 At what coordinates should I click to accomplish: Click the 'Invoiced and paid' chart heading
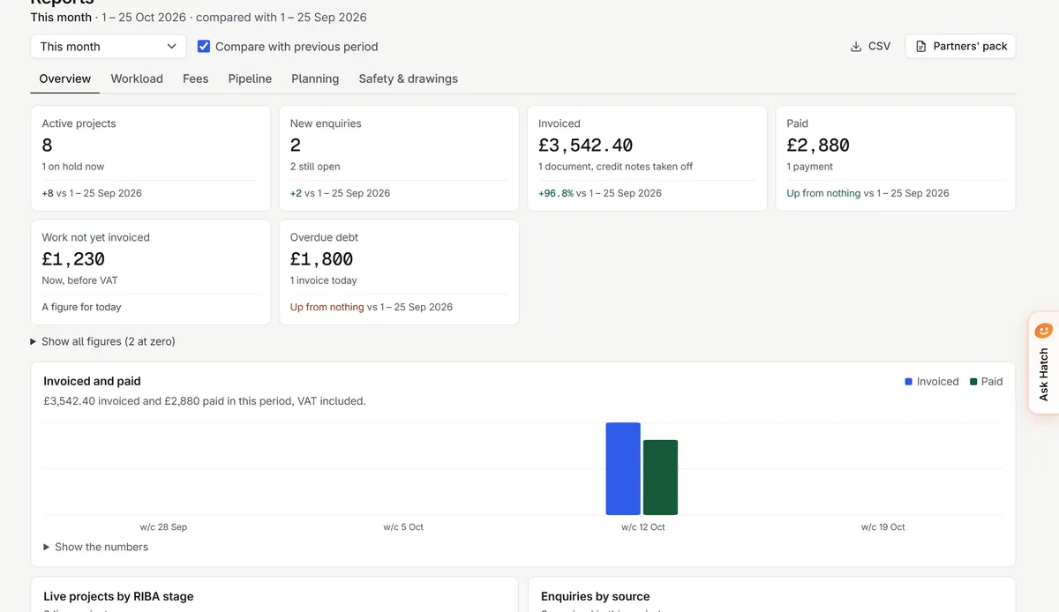(x=92, y=381)
